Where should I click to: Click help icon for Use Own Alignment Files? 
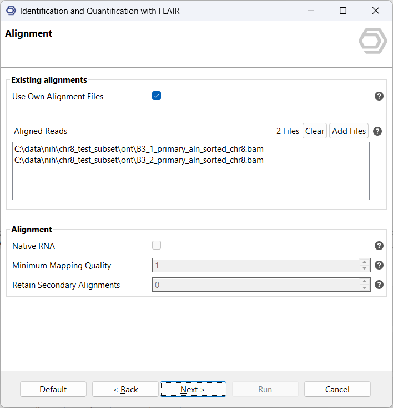point(379,96)
